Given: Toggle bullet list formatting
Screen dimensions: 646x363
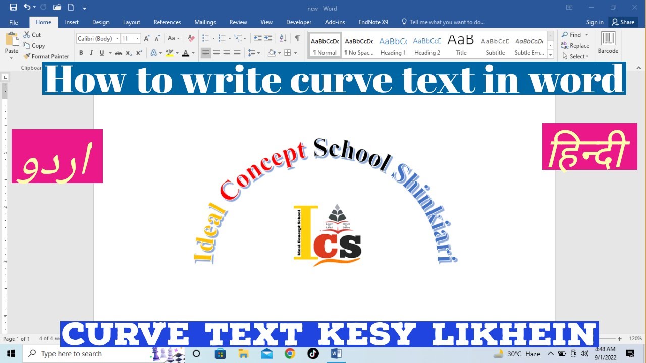Looking at the screenshot, I should point(205,38).
